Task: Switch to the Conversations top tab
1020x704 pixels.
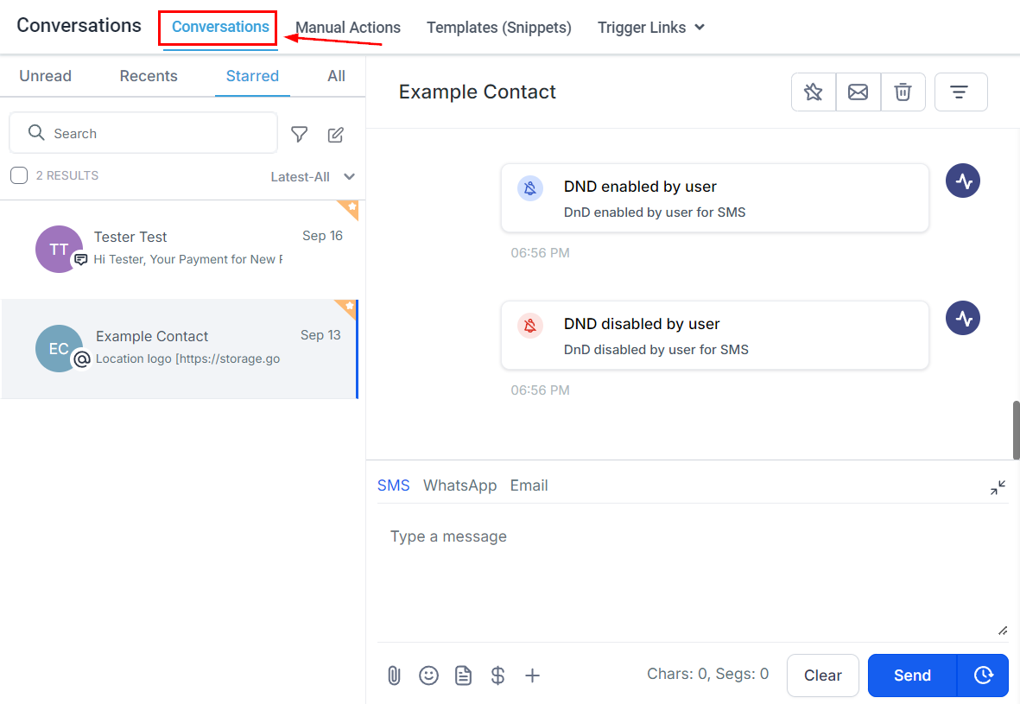Action: pyautogui.click(x=220, y=27)
